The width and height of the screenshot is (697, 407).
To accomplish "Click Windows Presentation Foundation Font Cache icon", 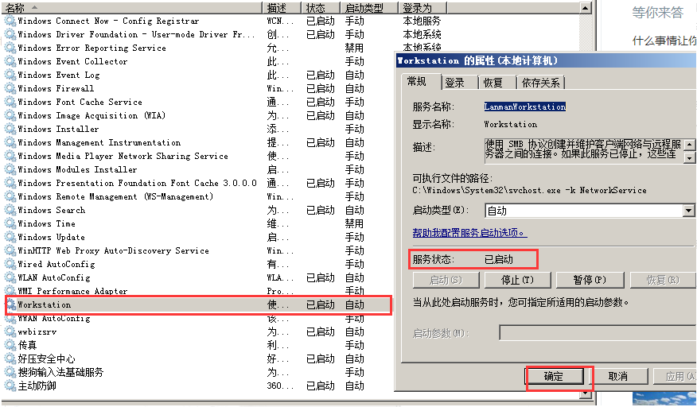I will point(10,183).
